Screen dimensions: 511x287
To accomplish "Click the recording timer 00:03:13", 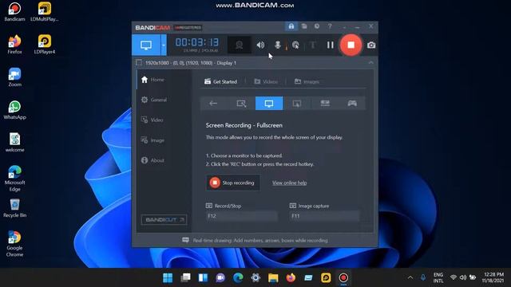I will pos(197,42).
